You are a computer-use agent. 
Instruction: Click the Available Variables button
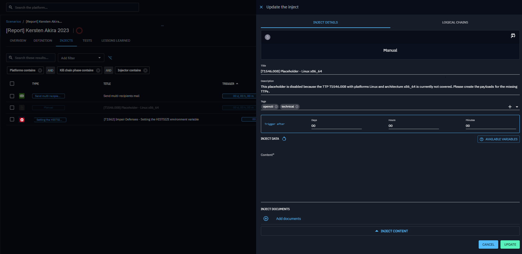pyautogui.click(x=499, y=139)
